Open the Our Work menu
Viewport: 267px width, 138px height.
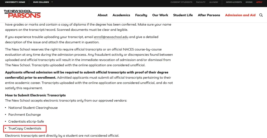[x=160, y=15]
